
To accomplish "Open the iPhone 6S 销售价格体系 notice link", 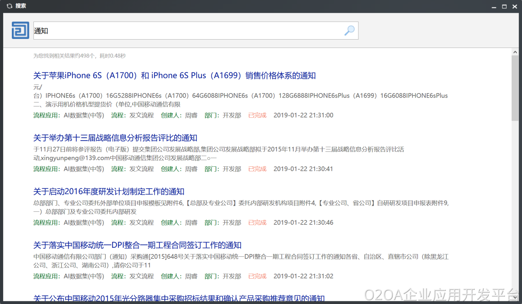I will 174,75.
